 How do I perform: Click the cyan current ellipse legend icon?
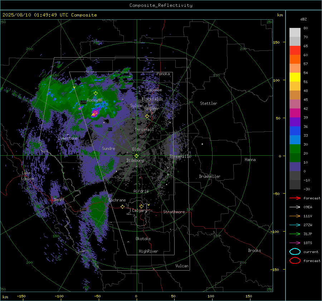tap(295, 252)
